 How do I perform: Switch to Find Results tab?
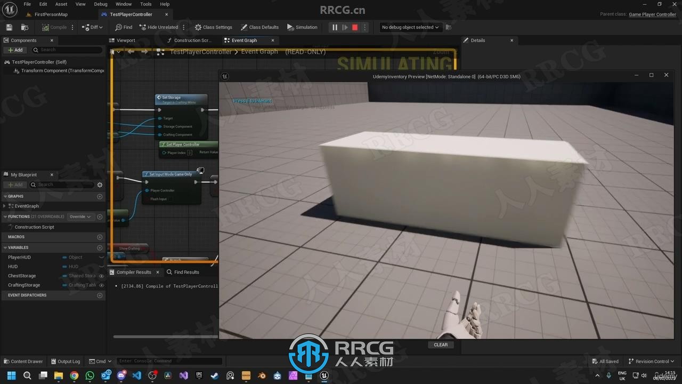tap(183, 272)
